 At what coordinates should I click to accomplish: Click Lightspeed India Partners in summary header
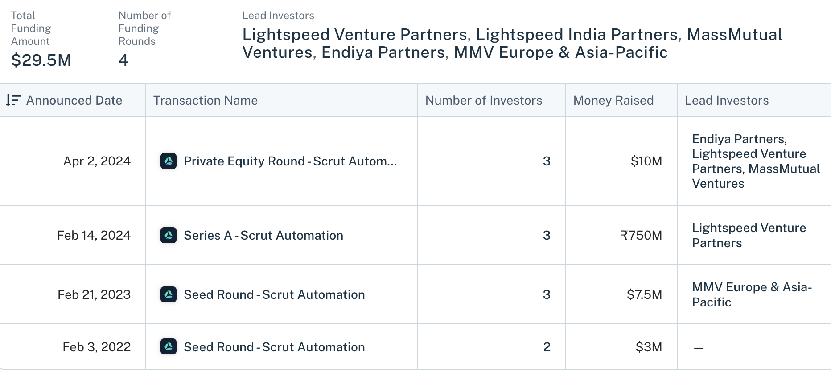[x=577, y=35]
